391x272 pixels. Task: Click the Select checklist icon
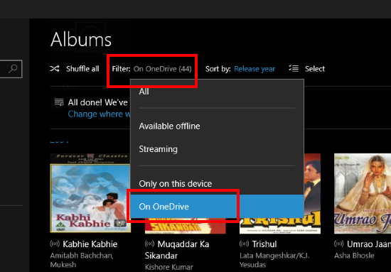coord(294,68)
